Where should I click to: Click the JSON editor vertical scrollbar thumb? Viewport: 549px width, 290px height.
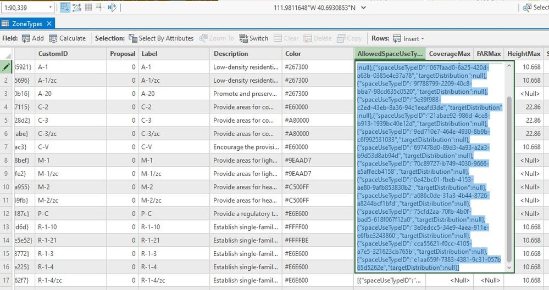coord(509,179)
